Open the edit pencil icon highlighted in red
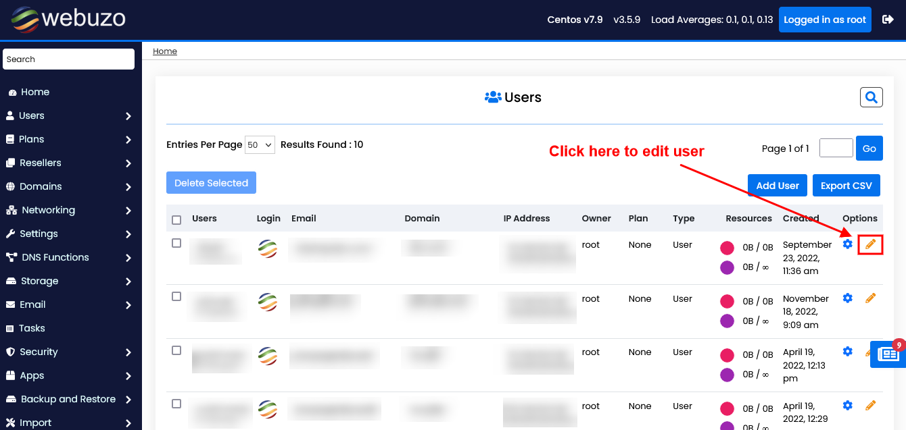Image resolution: width=906 pixels, height=430 pixels. pyautogui.click(x=871, y=244)
